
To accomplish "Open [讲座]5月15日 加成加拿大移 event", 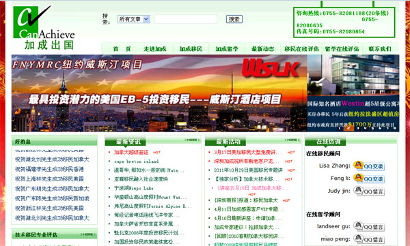I will pos(252,188).
